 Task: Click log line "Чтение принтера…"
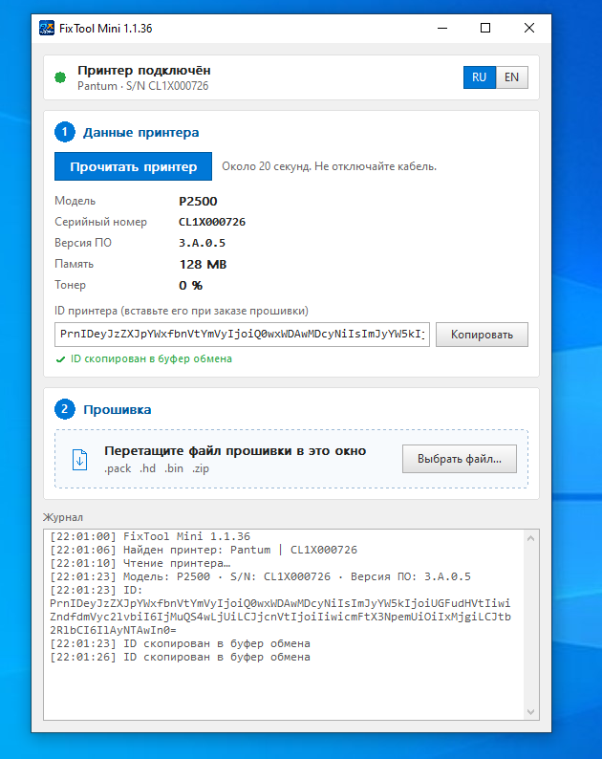pos(140,563)
